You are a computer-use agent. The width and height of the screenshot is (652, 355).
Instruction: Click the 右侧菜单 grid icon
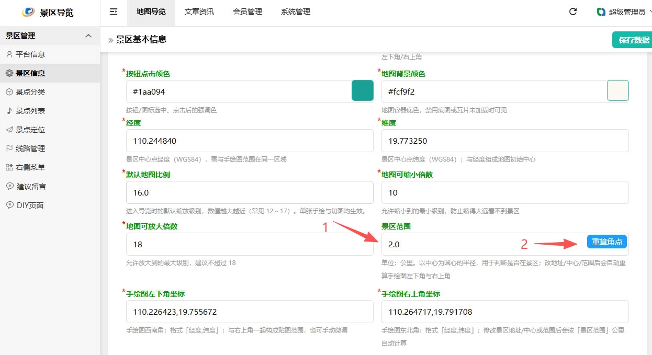tap(9, 167)
